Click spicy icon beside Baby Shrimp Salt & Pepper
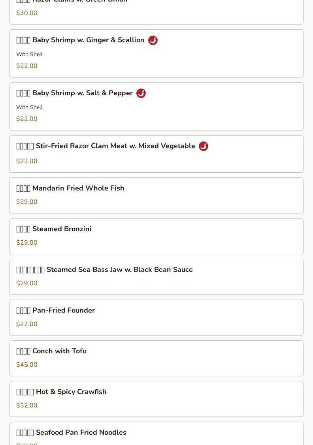313x445 pixels. (141, 93)
